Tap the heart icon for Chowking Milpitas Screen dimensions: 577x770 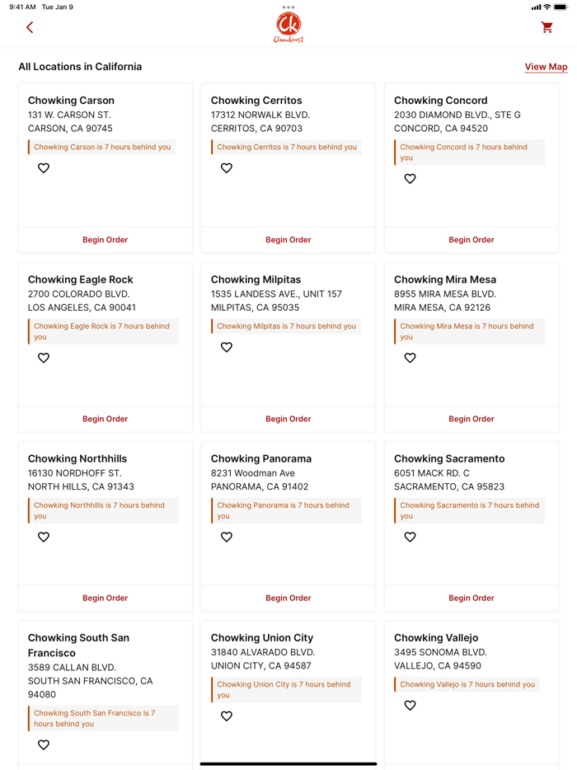pyautogui.click(x=227, y=347)
